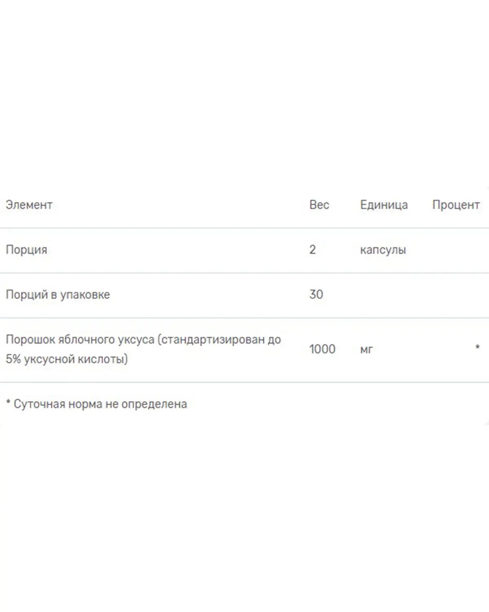Select the Порций в упаковке row label
Image resolution: width=489 pixels, height=612 pixels.
[x=58, y=295]
